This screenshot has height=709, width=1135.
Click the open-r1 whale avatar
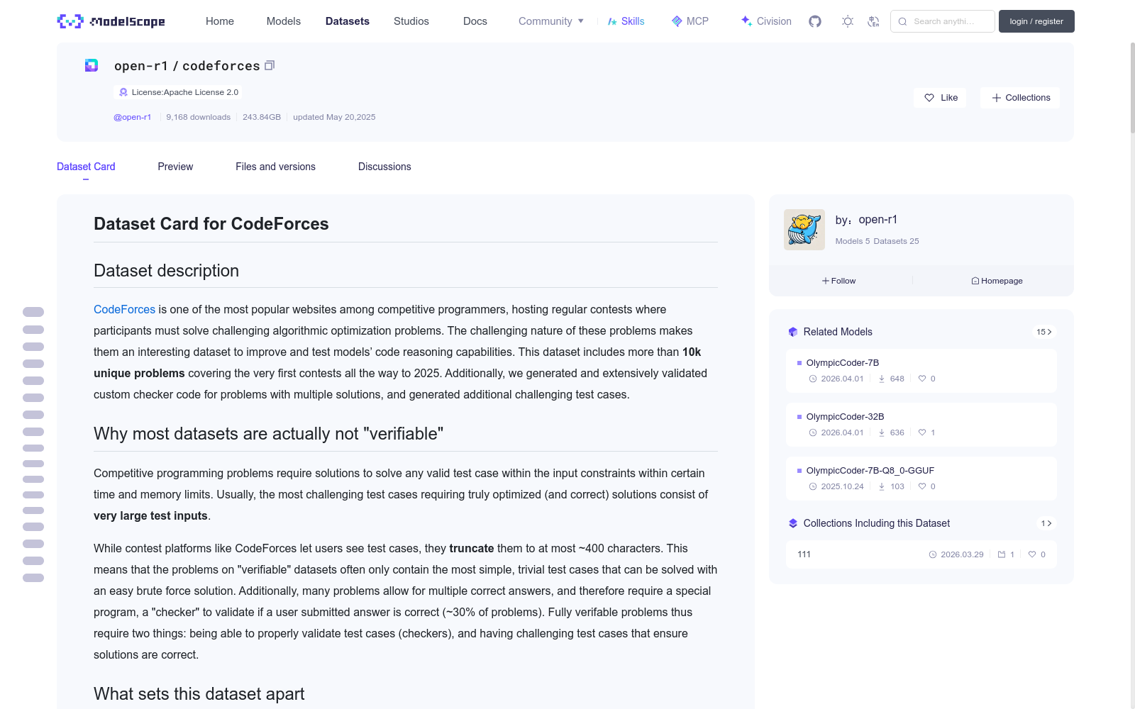(804, 230)
